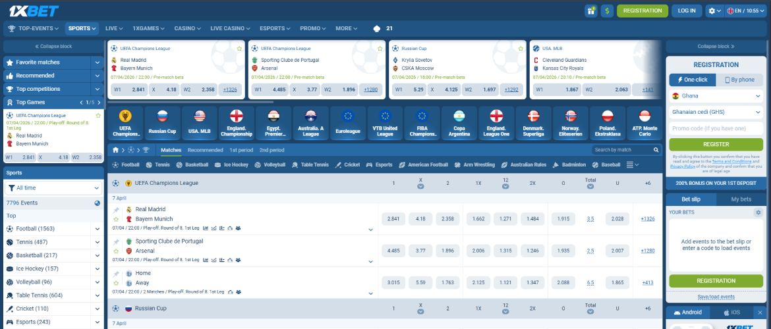Open Ghanaian cedi currency dropdown
The image size is (771, 329).
click(716, 112)
